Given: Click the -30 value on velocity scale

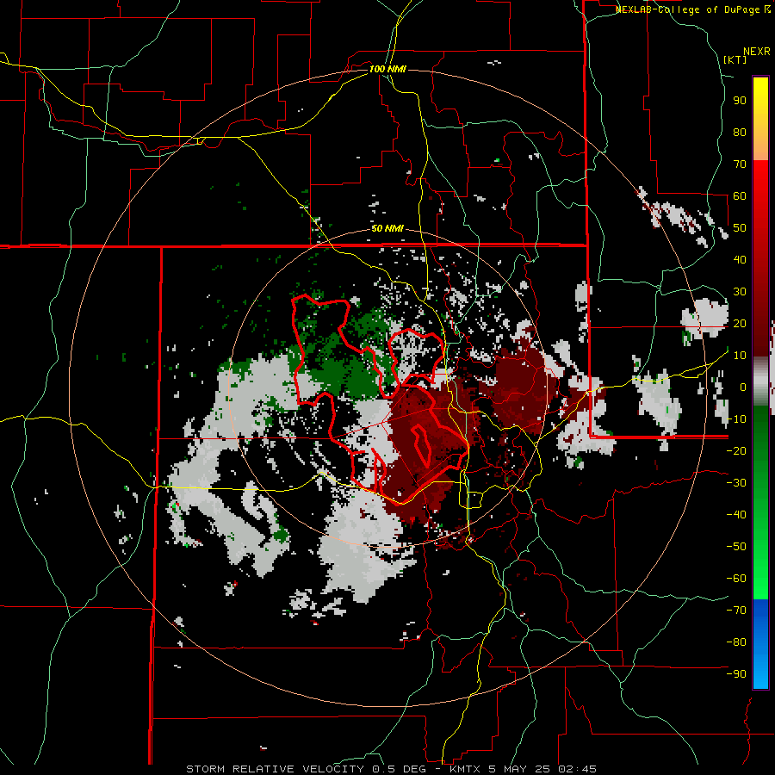Looking at the screenshot, I should tap(736, 483).
